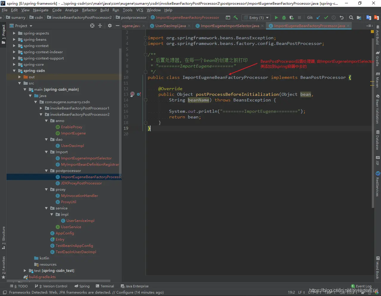Revert changes with the rollback arrow icon
This screenshot has height=296, width=381.
click(x=341, y=18)
